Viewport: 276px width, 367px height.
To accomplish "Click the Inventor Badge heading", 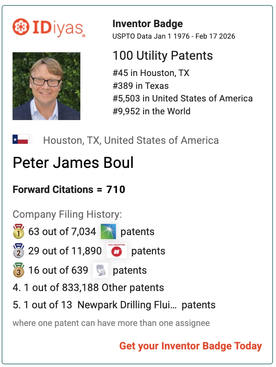I will tap(147, 24).
